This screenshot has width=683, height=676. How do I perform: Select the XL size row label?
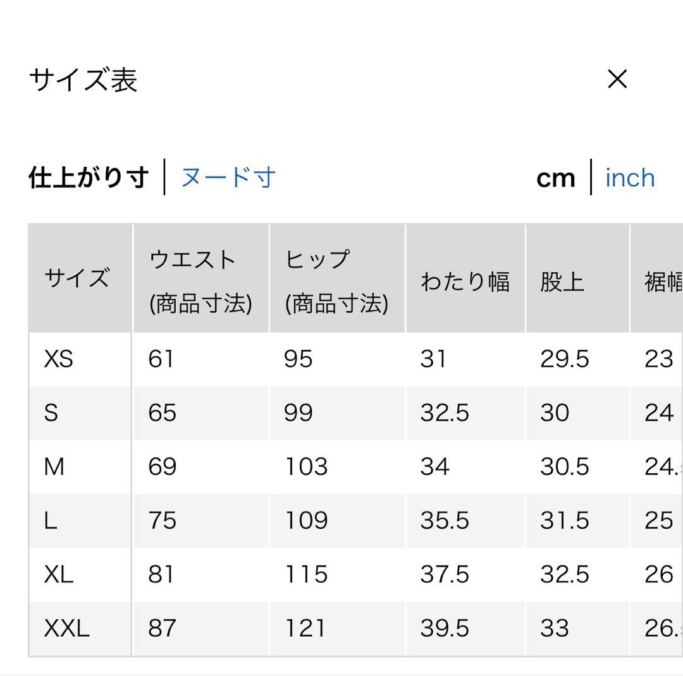point(58,574)
